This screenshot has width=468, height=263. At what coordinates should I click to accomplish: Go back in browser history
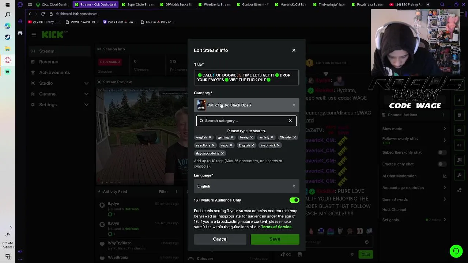pos(30,14)
